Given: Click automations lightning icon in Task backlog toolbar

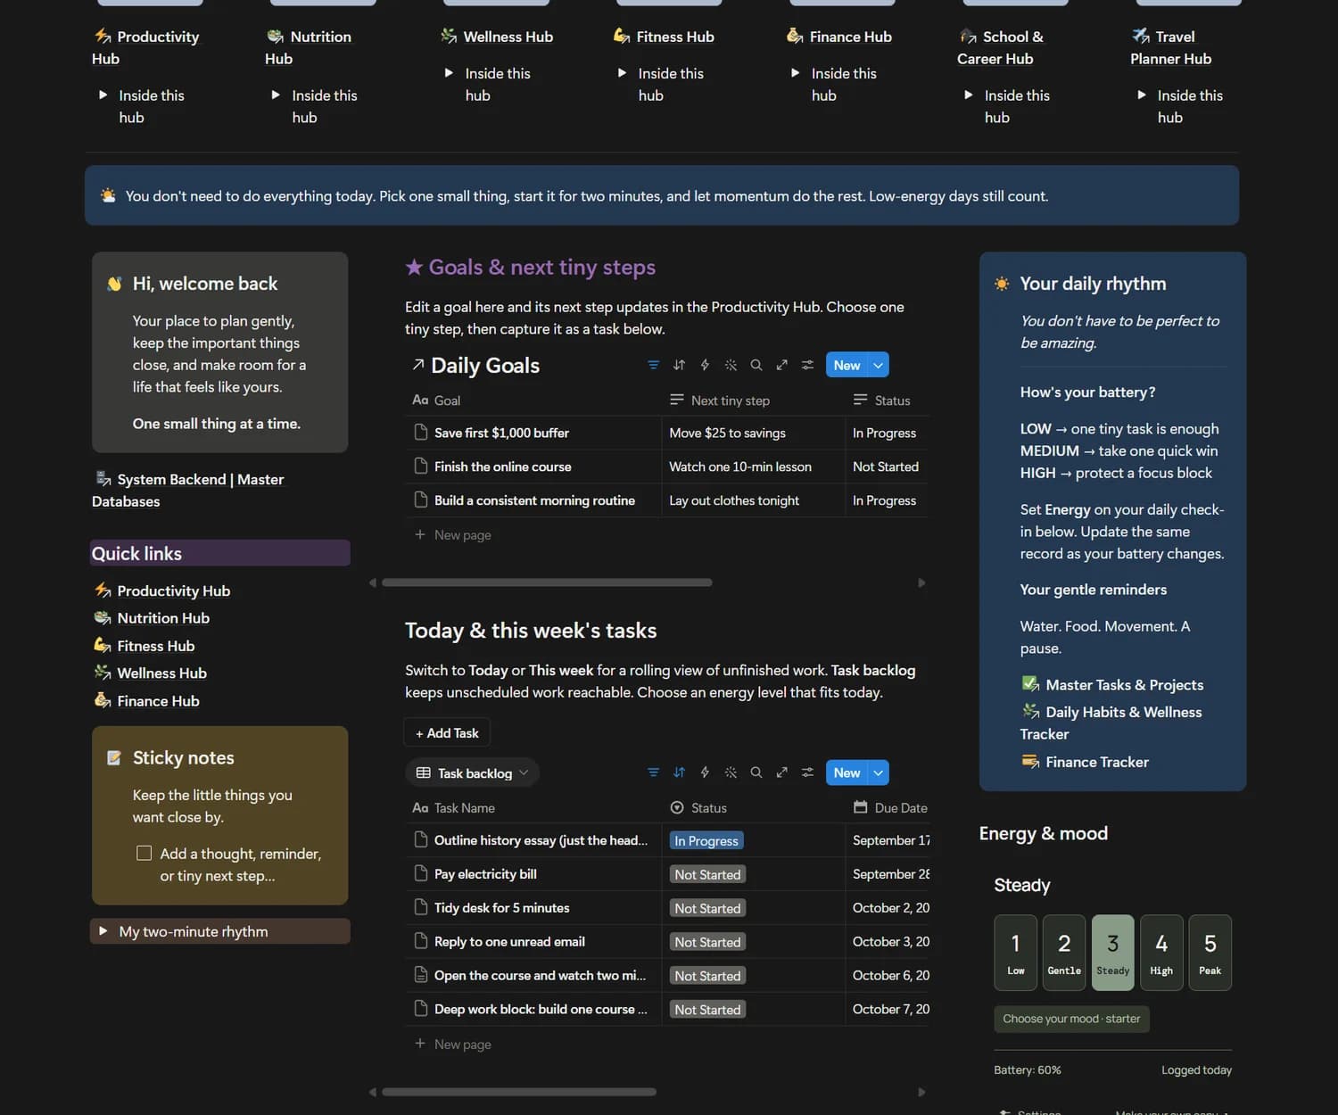Looking at the screenshot, I should [705, 772].
